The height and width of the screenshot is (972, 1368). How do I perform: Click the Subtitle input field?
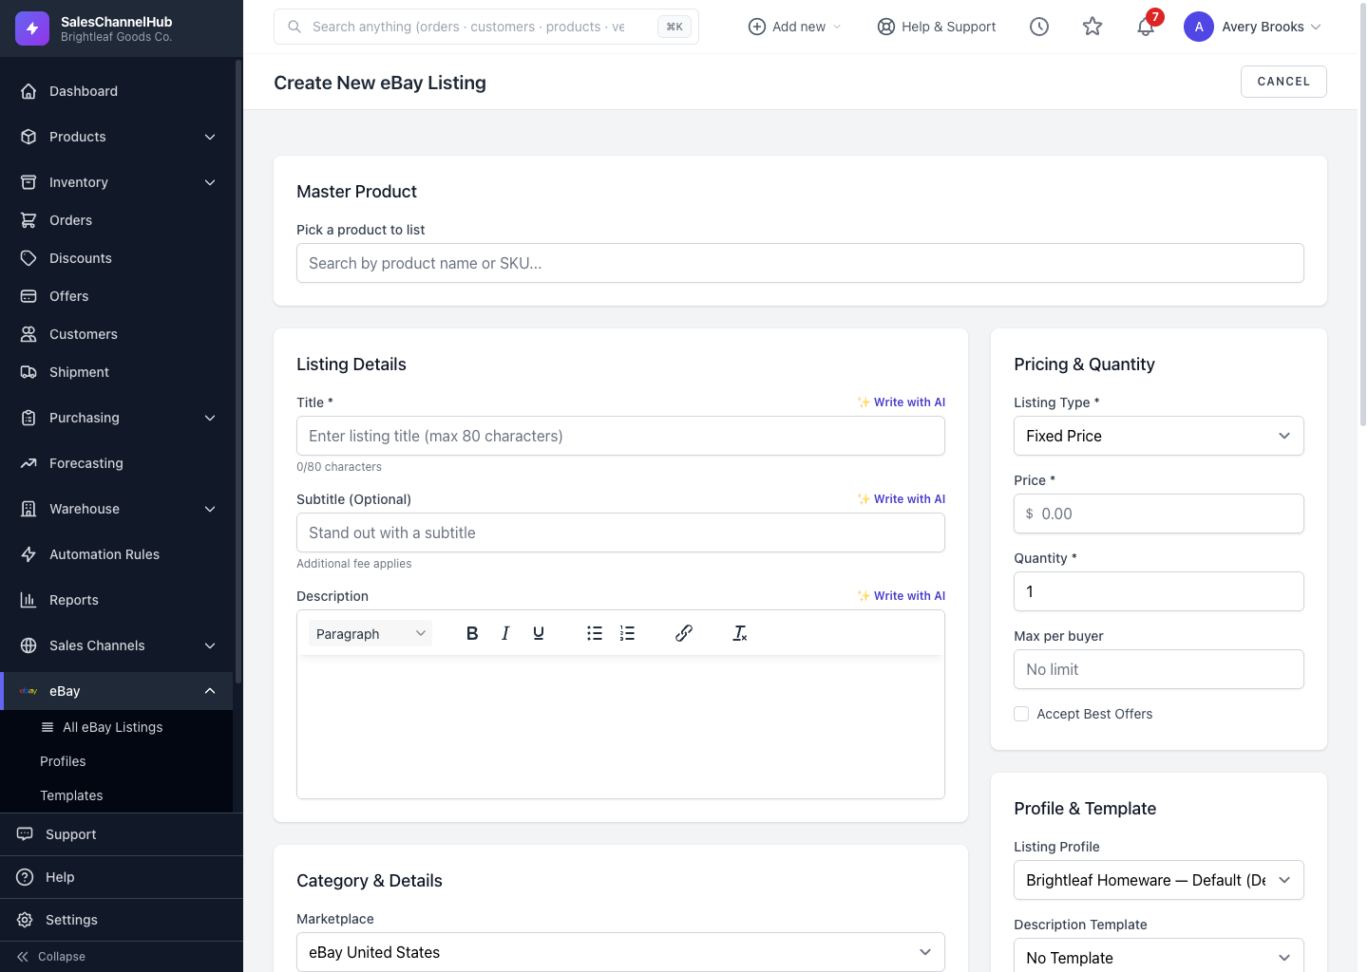point(620,533)
